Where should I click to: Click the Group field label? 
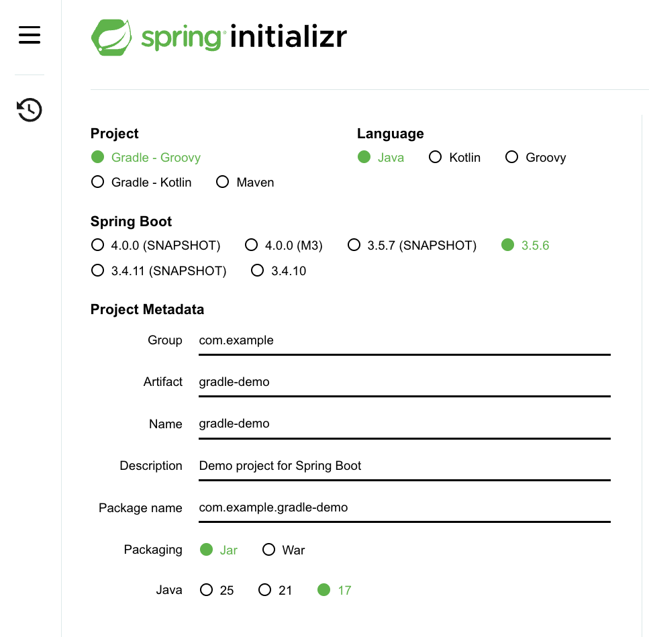point(164,340)
